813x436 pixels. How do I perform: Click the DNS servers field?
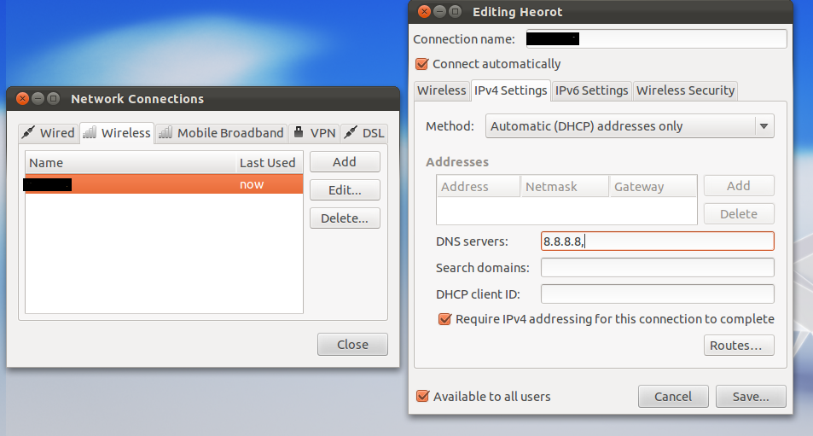click(x=658, y=241)
